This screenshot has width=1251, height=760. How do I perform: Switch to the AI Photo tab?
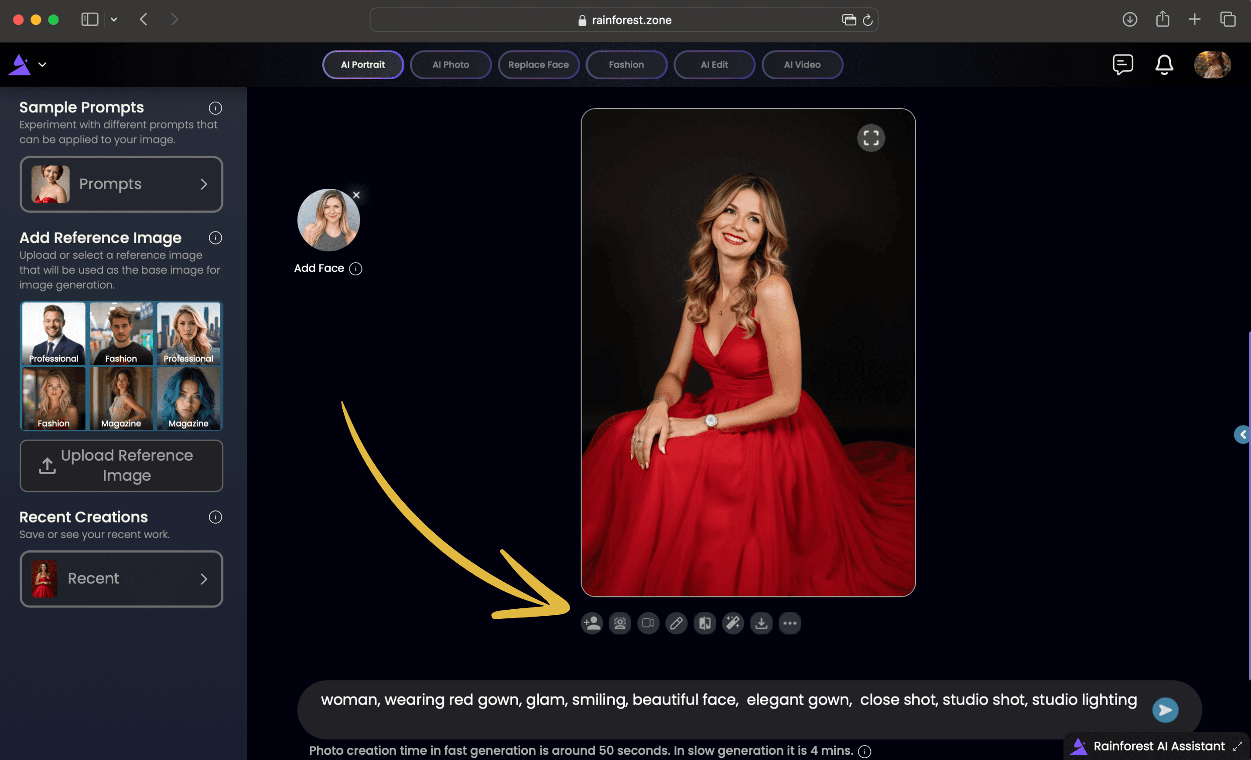tap(451, 64)
